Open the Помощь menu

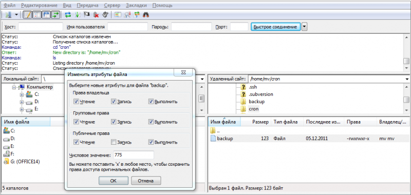[162, 5]
